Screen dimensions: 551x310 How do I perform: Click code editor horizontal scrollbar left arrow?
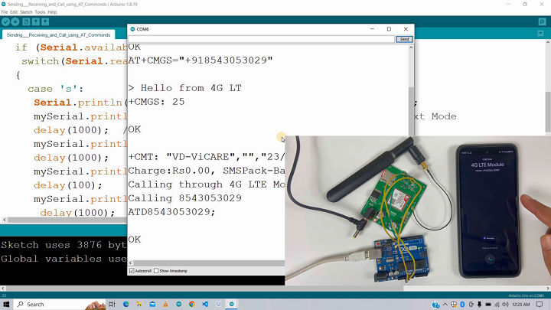(x=5, y=220)
